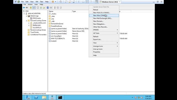Viewport: 177px width, 100px height.
Task: Click the VMware take snapshot clock icon
Action: tap(66, 2)
